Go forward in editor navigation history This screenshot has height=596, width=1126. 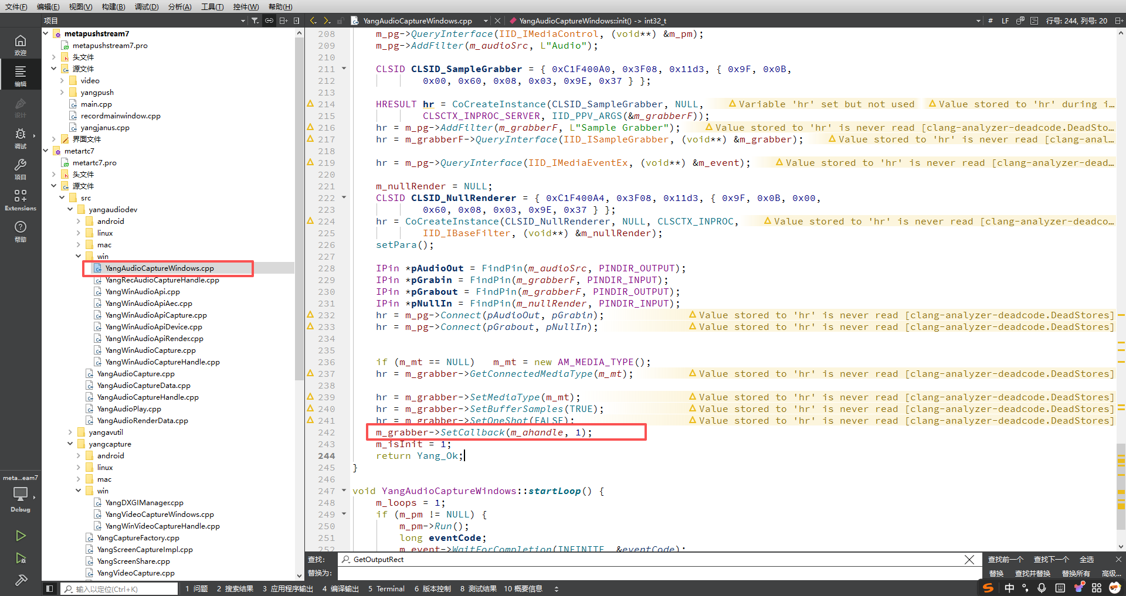point(327,21)
